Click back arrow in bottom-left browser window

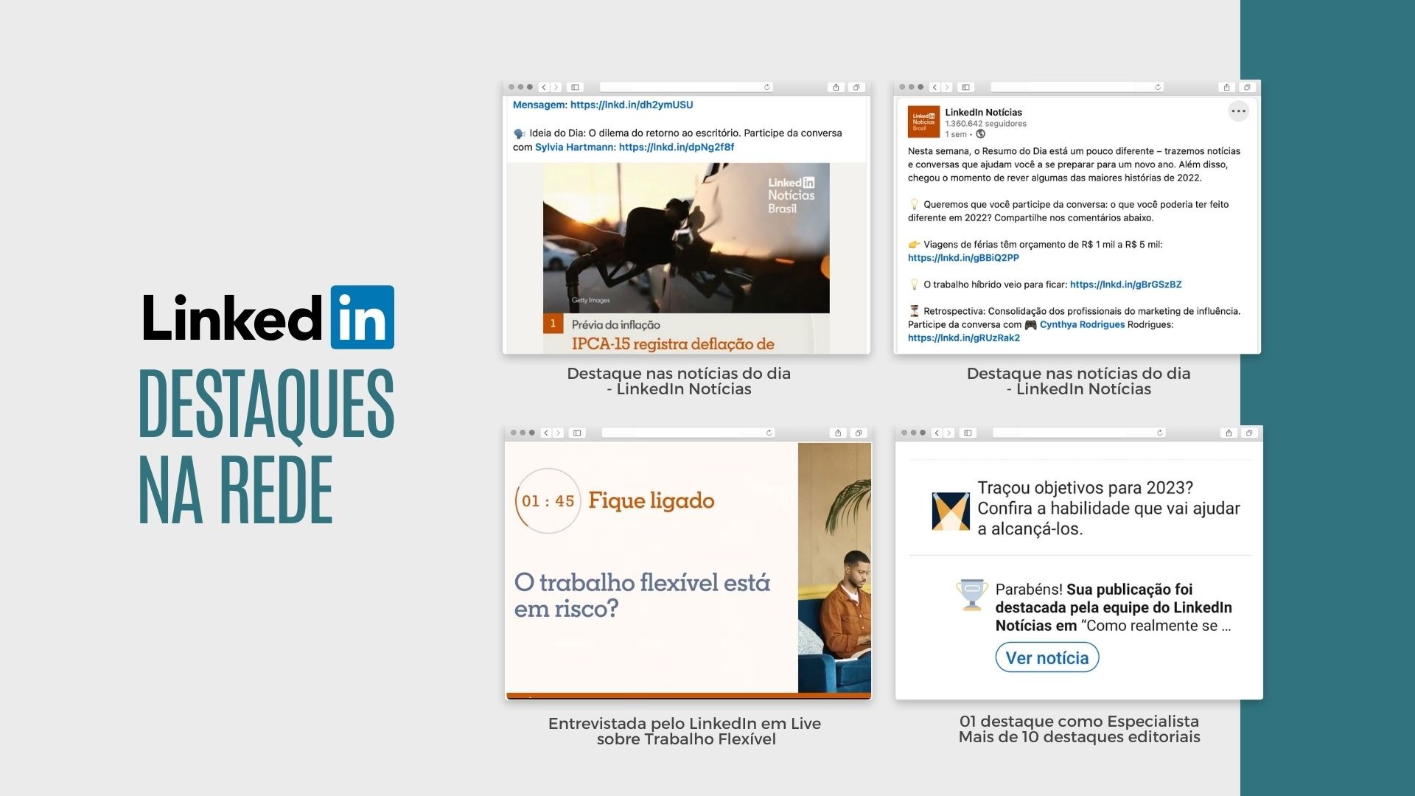pos(546,433)
